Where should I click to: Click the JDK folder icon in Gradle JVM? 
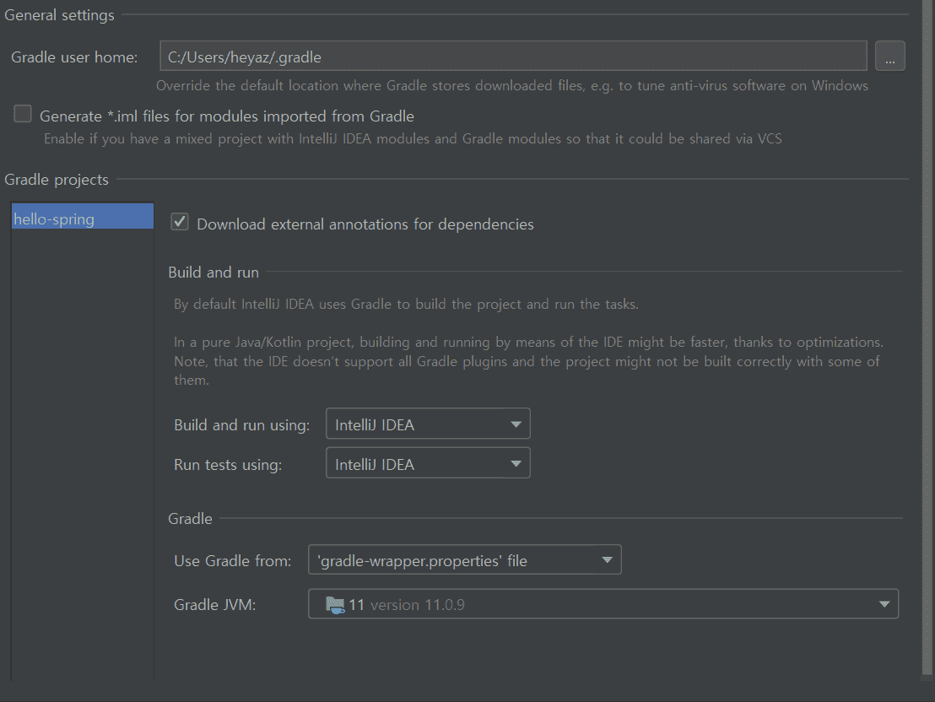click(335, 604)
